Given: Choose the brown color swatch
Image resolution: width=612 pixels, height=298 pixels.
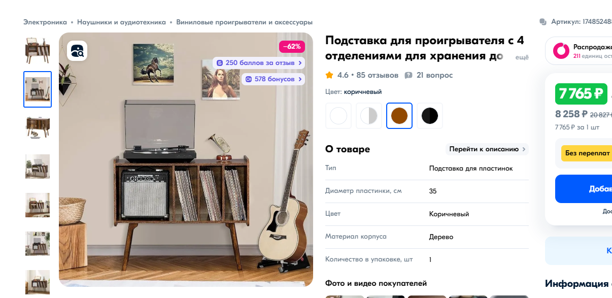Looking at the screenshot, I should coord(399,116).
